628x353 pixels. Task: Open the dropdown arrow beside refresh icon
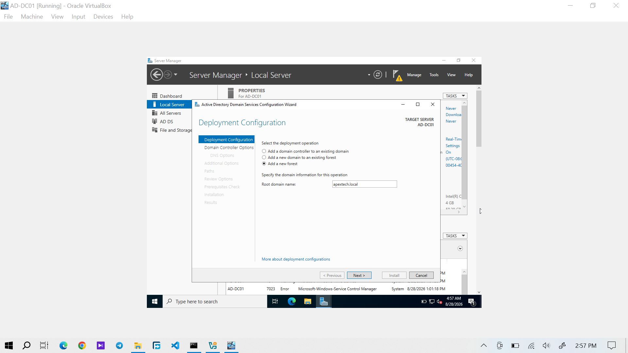click(x=369, y=75)
